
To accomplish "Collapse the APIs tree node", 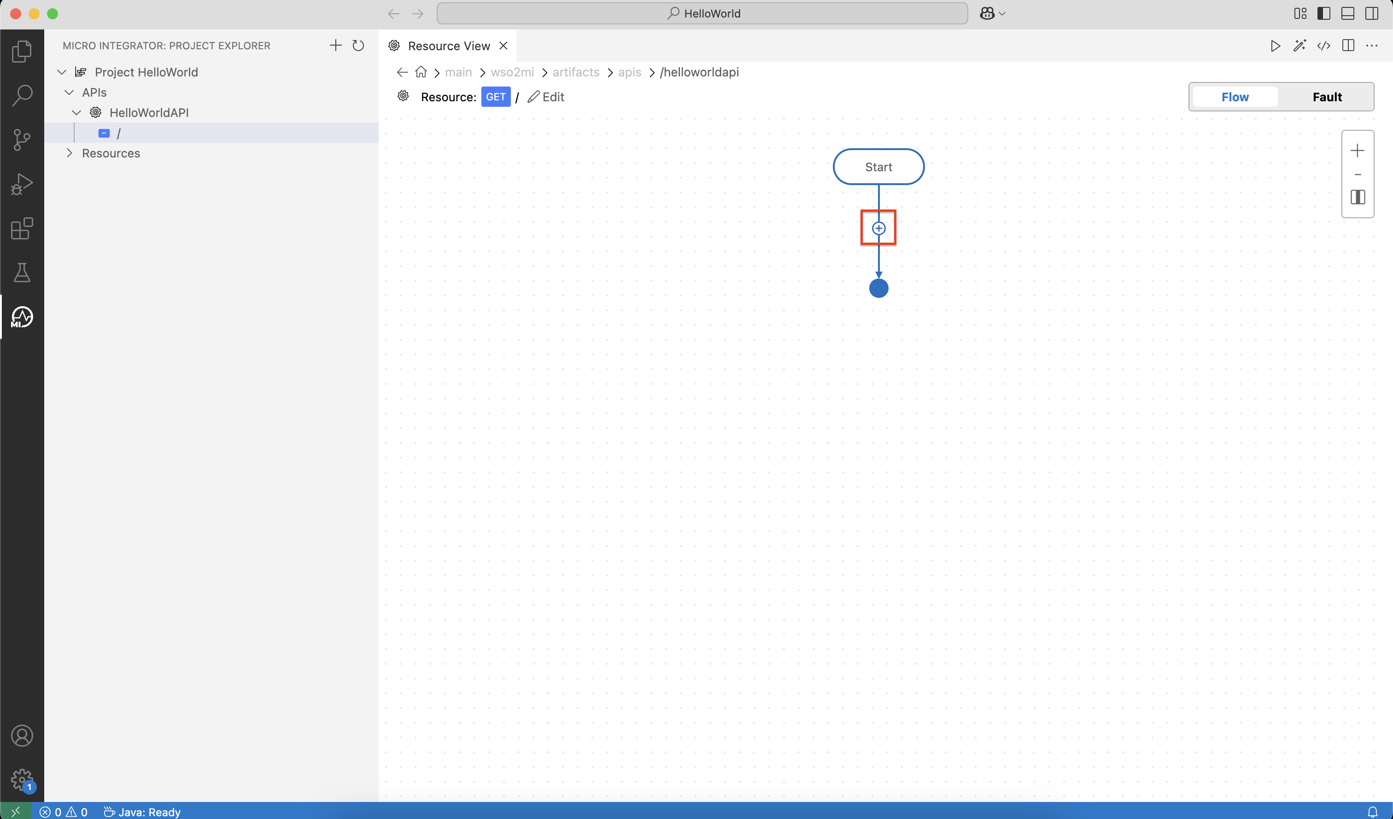I will [69, 92].
